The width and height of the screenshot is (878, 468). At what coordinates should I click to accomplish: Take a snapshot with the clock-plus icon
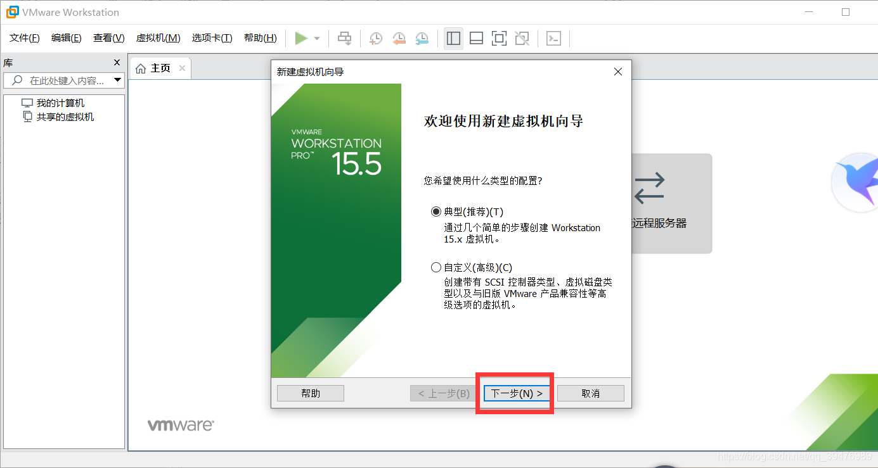376,39
